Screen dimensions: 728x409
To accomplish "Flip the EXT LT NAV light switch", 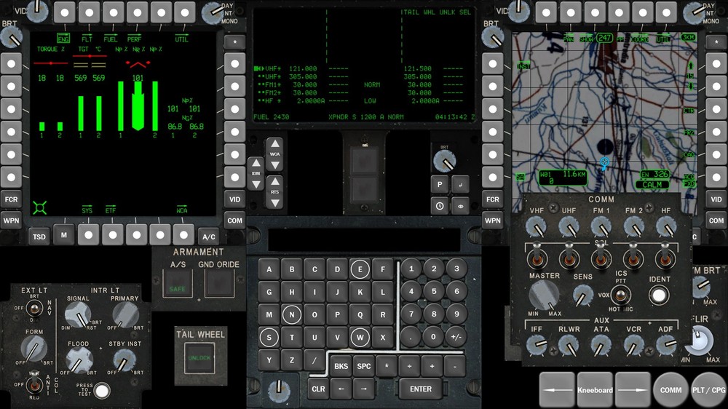I will [x=34, y=308].
